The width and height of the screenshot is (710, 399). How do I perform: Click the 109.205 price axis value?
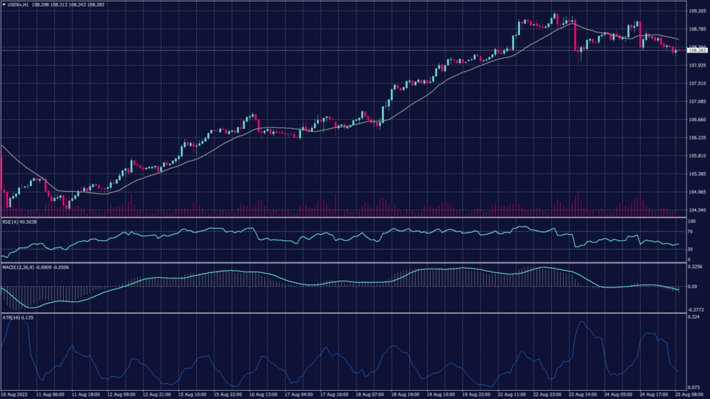click(698, 12)
